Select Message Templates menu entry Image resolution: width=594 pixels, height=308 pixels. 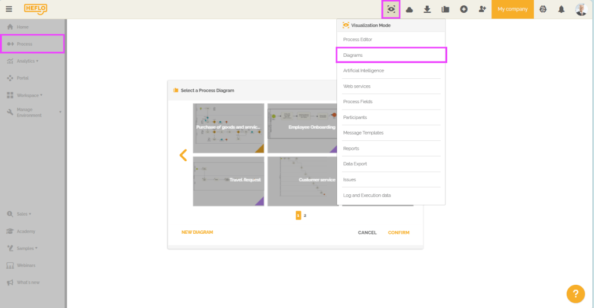[x=391, y=133]
